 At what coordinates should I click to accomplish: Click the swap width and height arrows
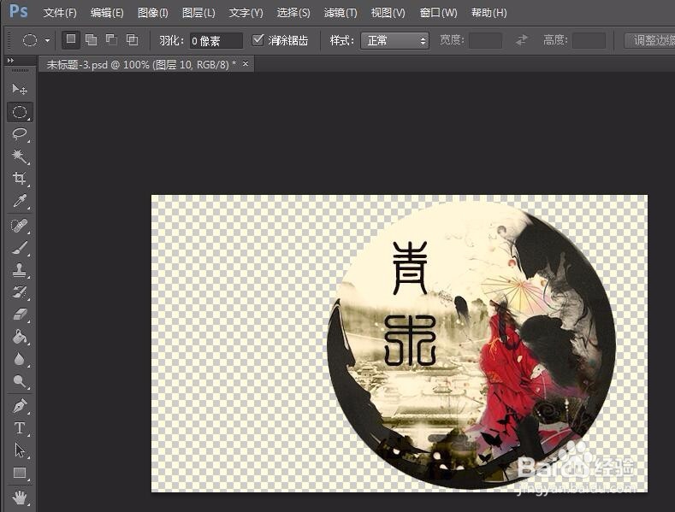point(521,40)
